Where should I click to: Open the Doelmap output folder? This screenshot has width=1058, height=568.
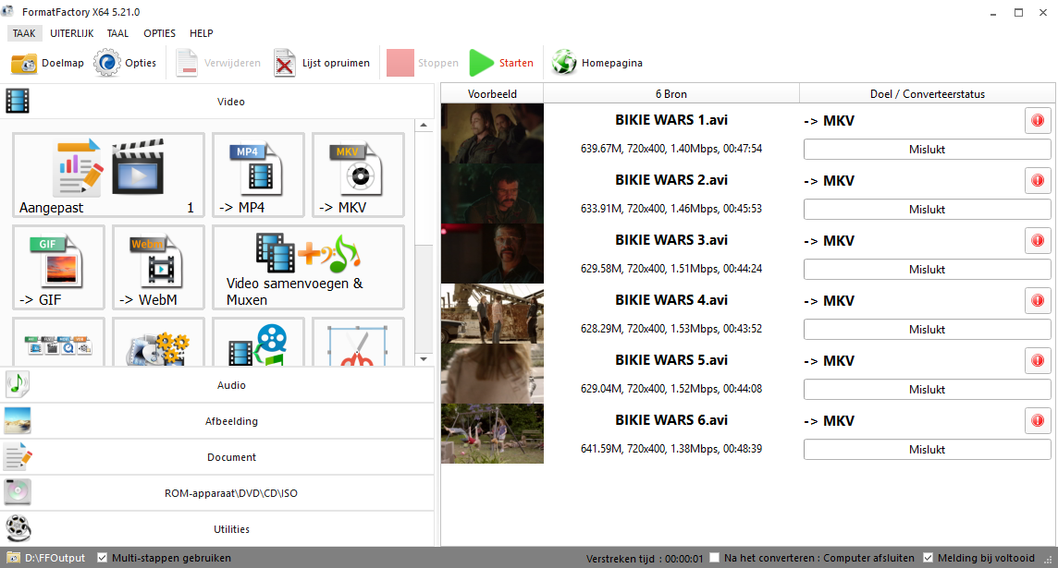click(48, 63)
